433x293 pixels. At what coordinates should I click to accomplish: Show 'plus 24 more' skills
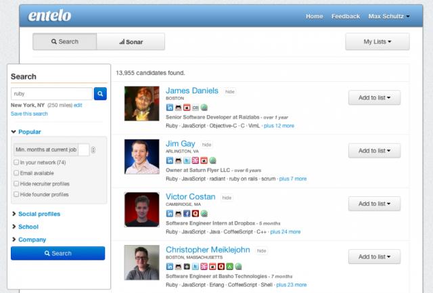point(286,231)
